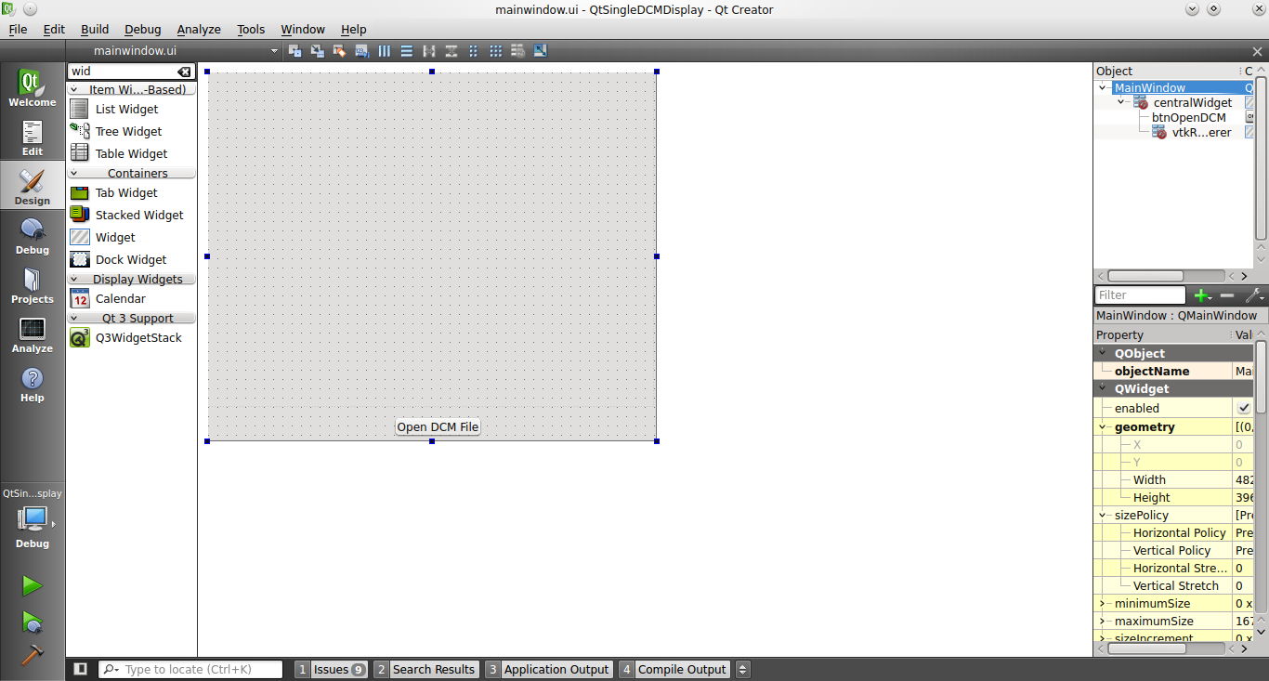Open the kit selector monitor icon

[x=33, y=517]
